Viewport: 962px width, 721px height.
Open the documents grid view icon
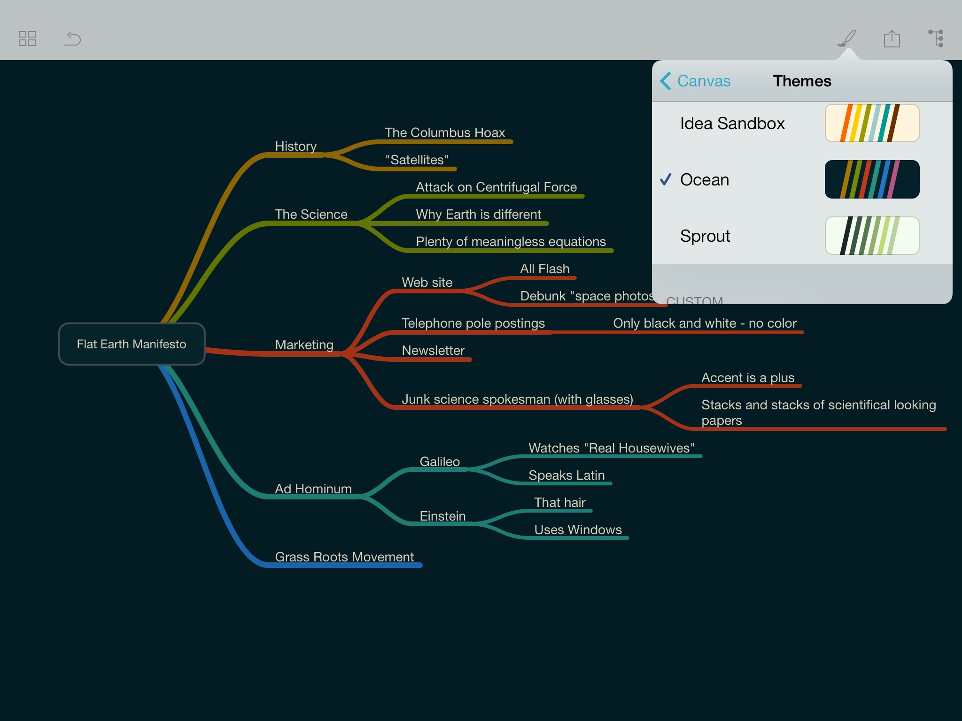click(27, 38)
